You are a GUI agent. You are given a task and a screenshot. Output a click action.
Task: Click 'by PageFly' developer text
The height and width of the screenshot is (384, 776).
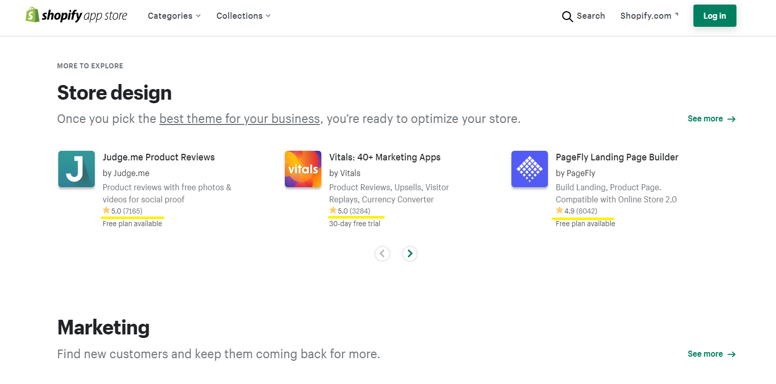575,173
